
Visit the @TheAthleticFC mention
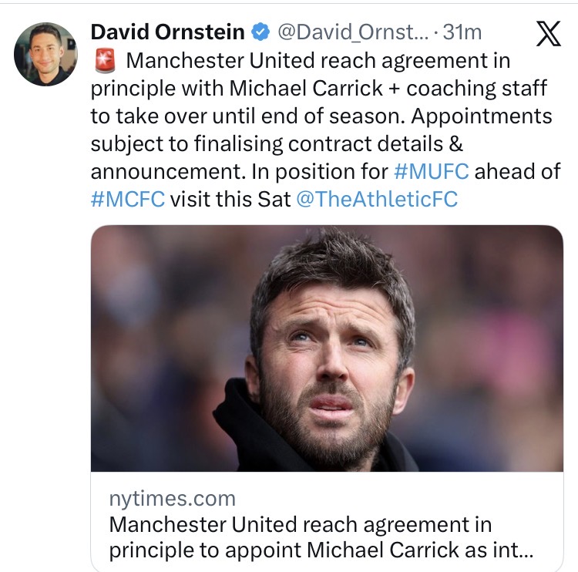(x=377, y=199)
